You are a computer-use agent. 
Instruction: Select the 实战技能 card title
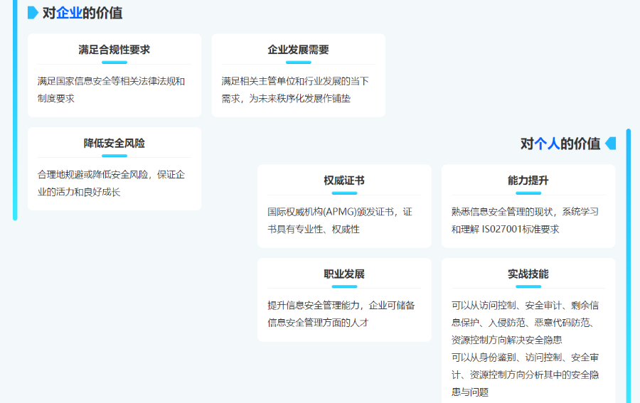coord(528,274)
